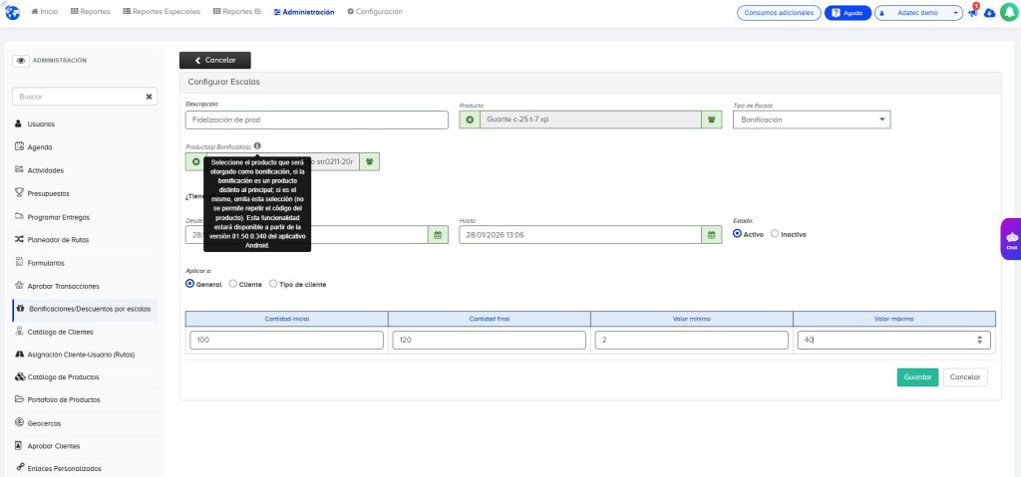Open the Administración menu
The image size is (1021, 477).
304,12
